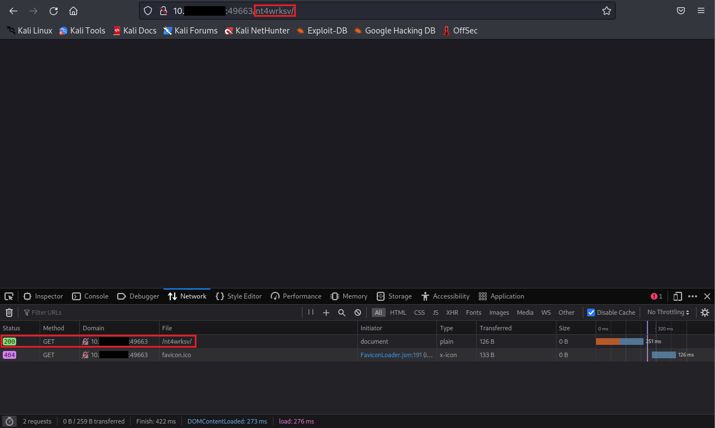
Task: Close the developer tools panel
Action: [x=707, y=296]
